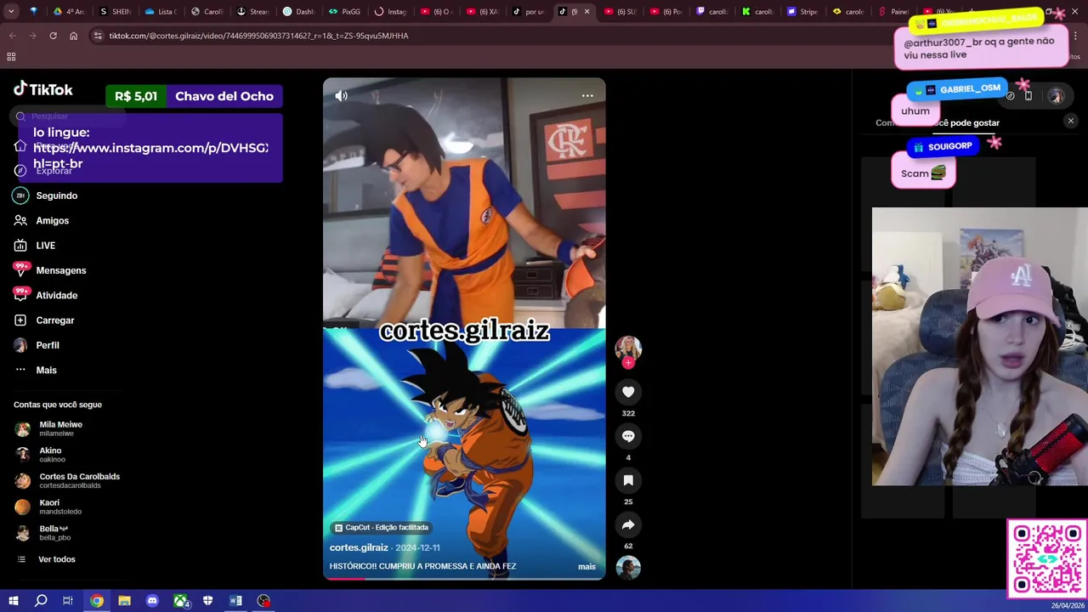
Task: Open comments via the speech bubble icon
Action: 628,436
